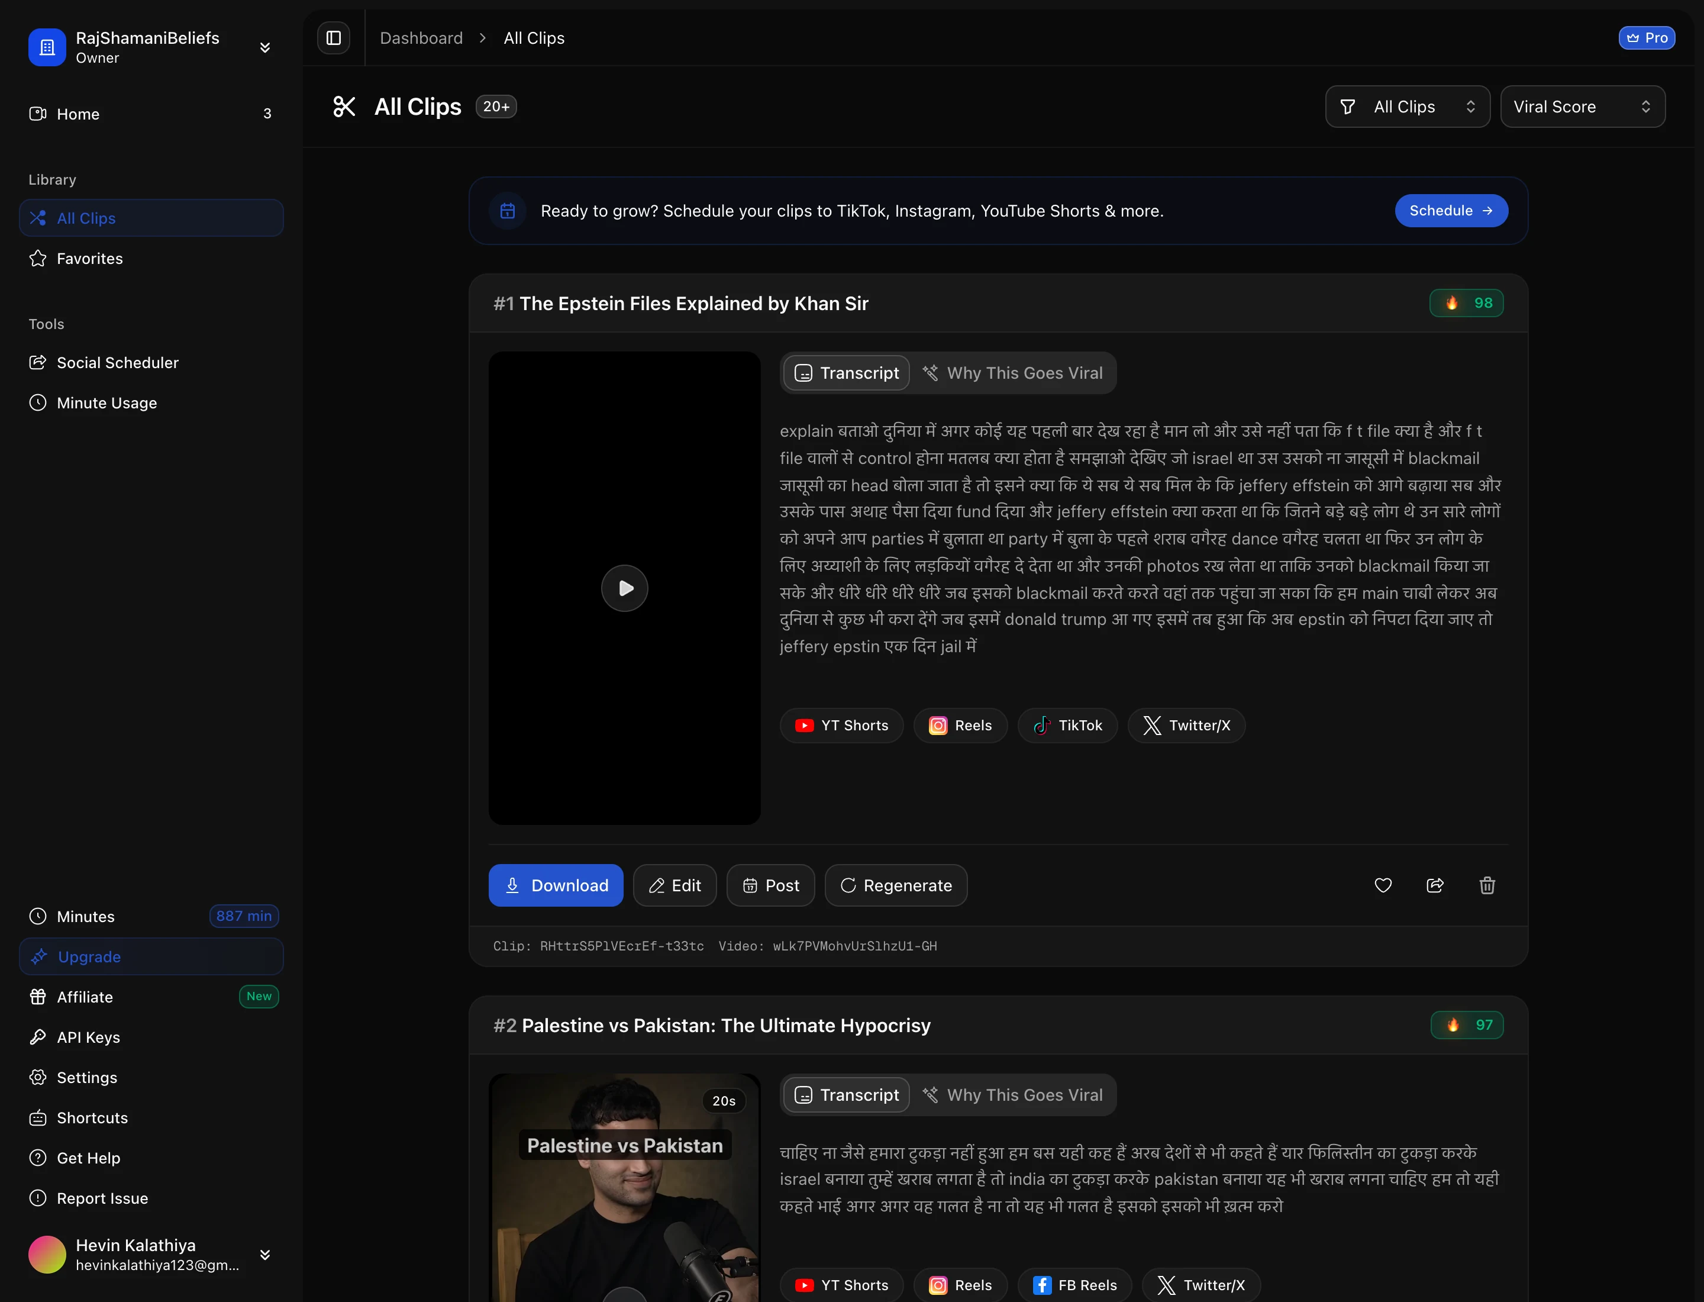Click the 20s duration badge on clip #2
This screenshot has height=1302, width=1704.
[724, 1101]
